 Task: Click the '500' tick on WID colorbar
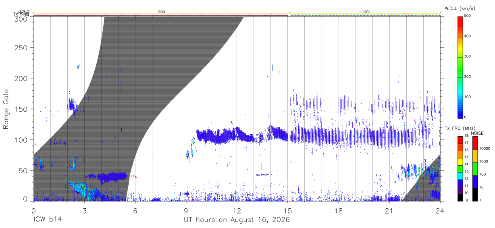click(x=468, y=16)
